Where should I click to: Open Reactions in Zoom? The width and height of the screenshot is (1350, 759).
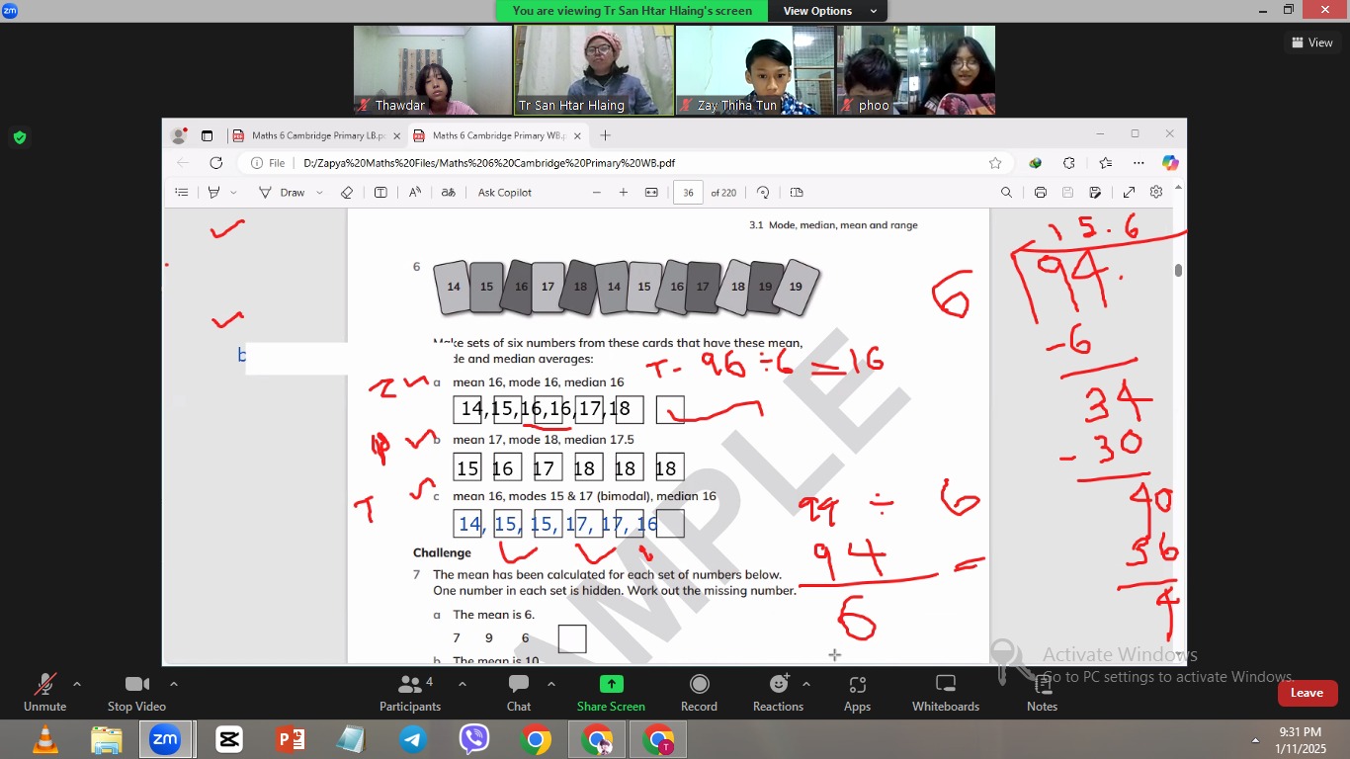(779, 693)
